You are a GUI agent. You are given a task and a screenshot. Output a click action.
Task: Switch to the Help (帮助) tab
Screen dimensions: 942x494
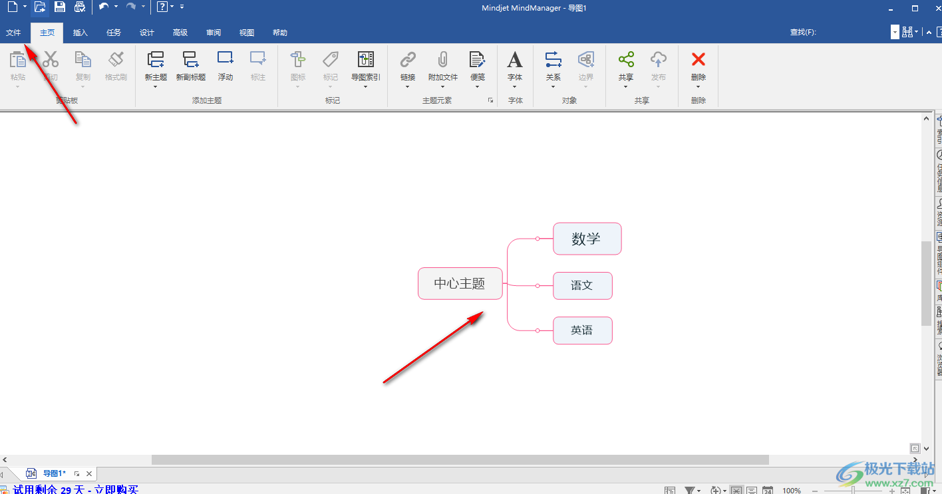[280, 33]
